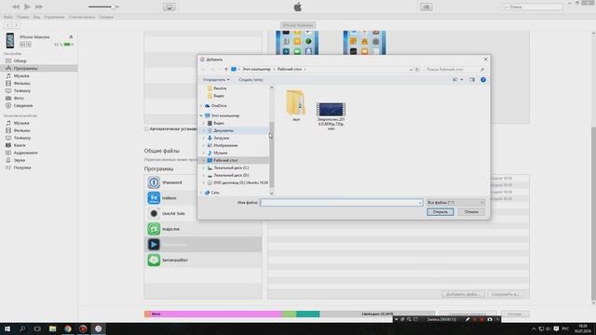Open Фото section in sidebar
The image size is (596, 335).
tap(19, 98)
